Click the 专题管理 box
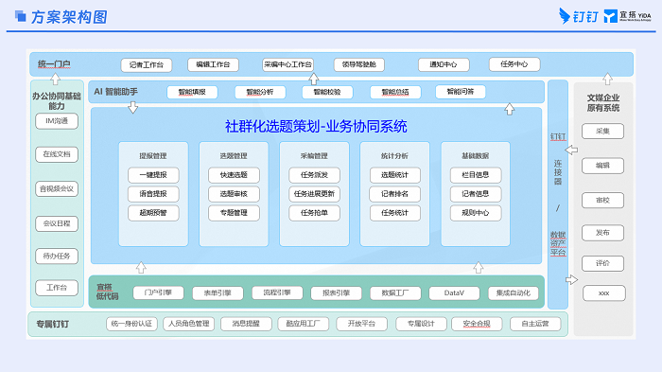Image resolution: width=662 pixels, height=372 pixels. 234,213
